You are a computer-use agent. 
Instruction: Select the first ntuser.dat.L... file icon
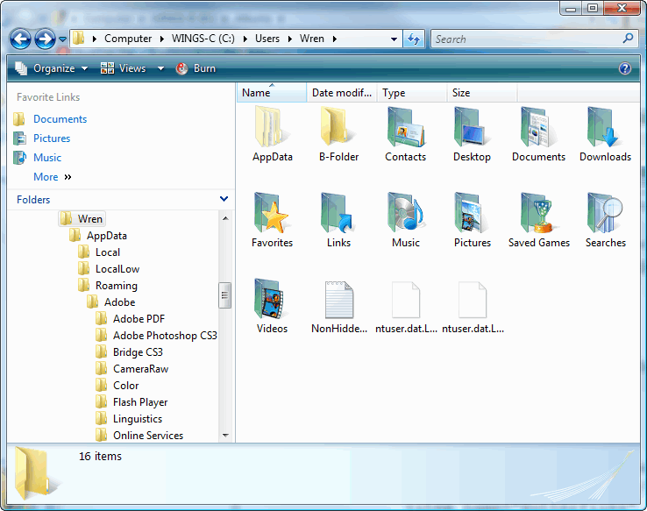[406, 300]
